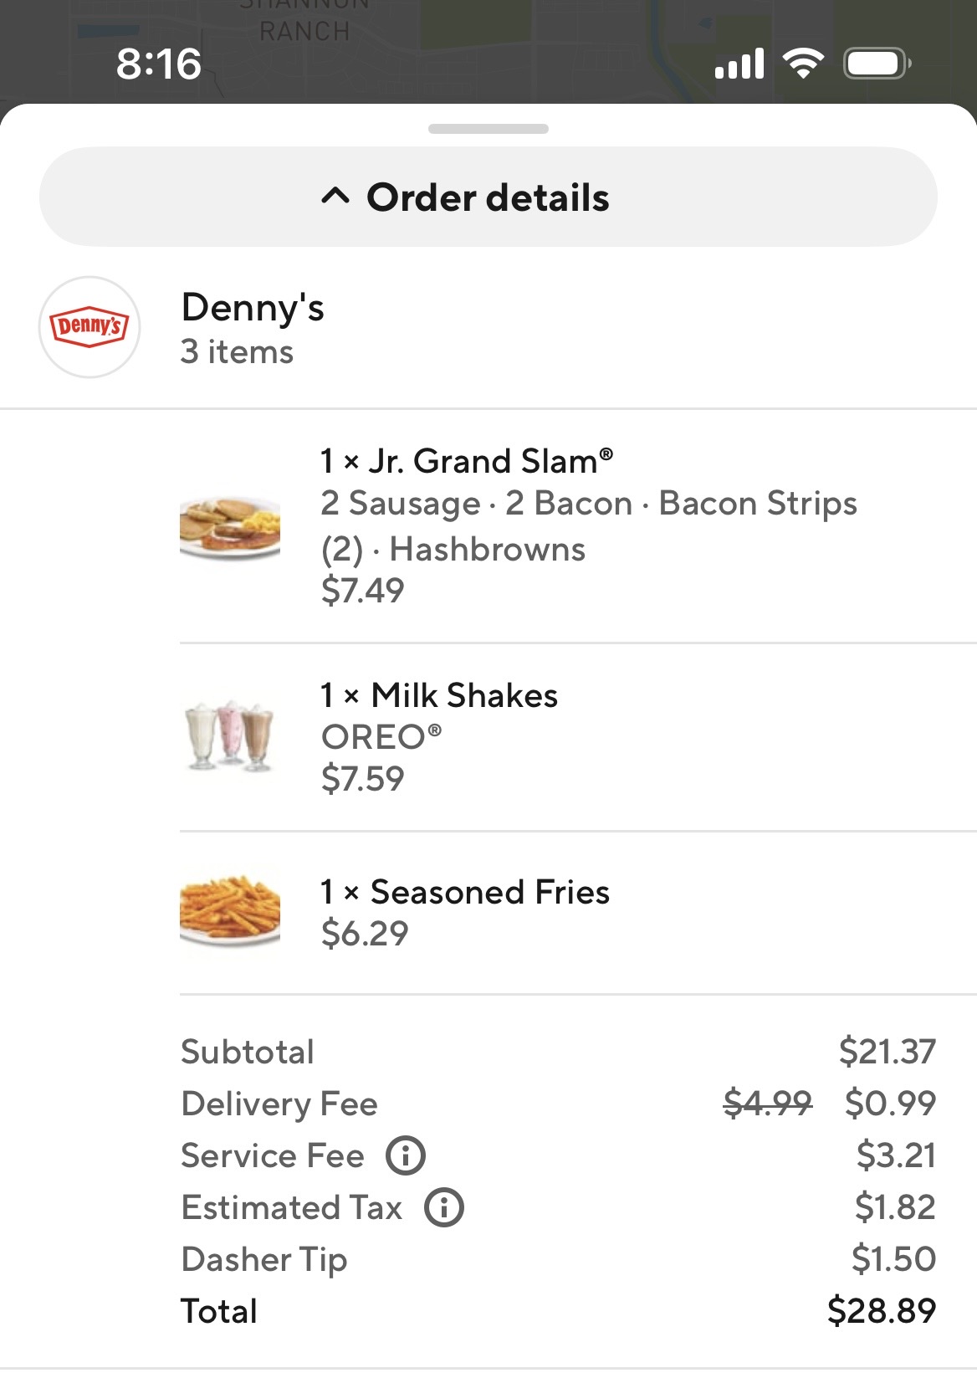977x1378 pixels.
Task: Tap the Milk Shakes item image
Action: (x=230, y=736)
